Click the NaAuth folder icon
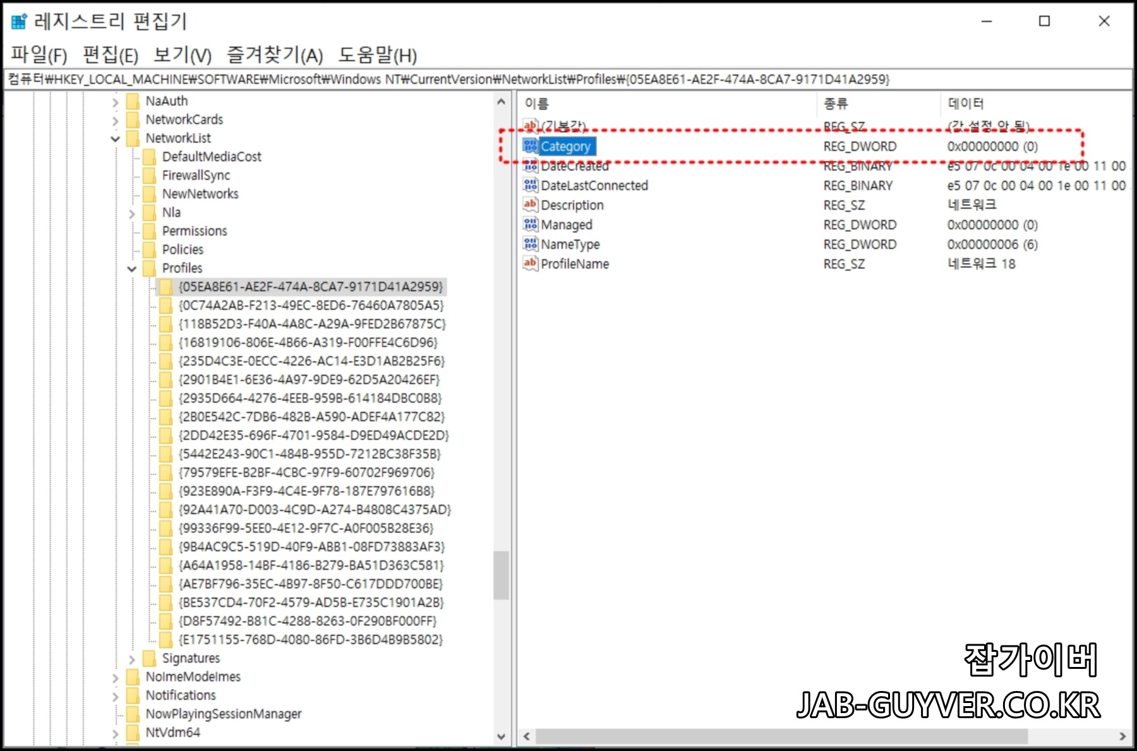 click(x=133, y=101)
